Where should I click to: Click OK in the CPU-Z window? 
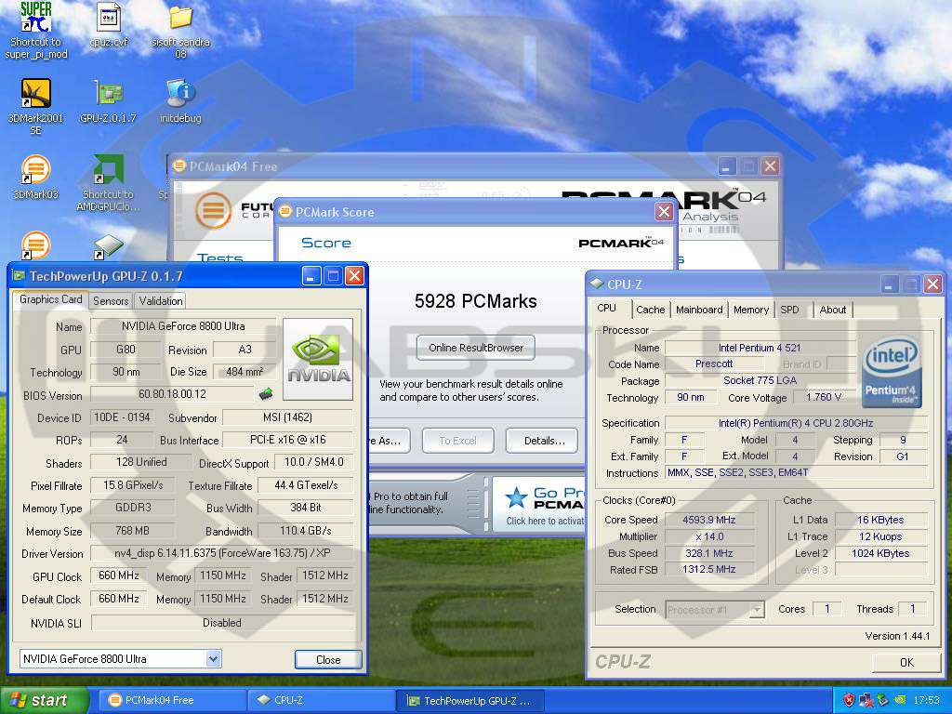click(x=906, y=662)
